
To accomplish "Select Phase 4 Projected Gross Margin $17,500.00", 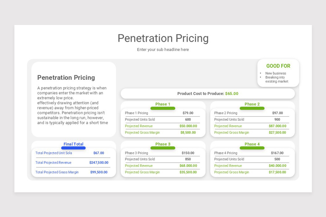I will pyautogui.click(x=277, y=172).
